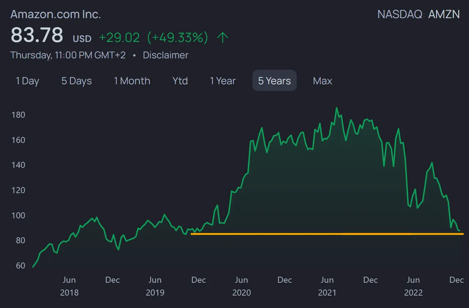This screenshot has height=308, width=469.
Task: Click the 100 y-axis label
Action: tap(18, 215)
